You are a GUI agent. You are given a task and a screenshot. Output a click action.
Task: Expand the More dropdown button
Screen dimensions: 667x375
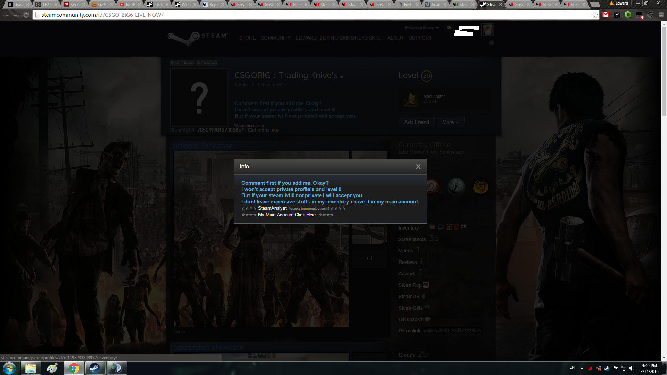(x=450, y=122)
